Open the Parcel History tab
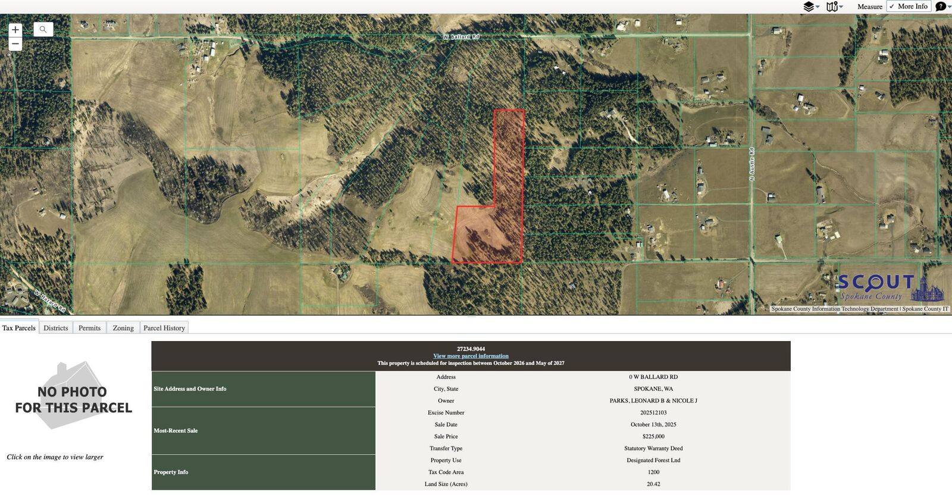 point(164,328)
